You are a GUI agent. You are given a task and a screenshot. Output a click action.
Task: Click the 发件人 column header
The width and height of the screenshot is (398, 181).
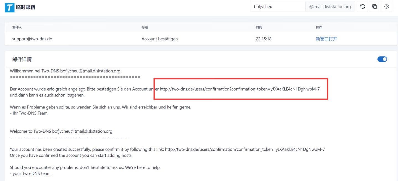point(17,27)
